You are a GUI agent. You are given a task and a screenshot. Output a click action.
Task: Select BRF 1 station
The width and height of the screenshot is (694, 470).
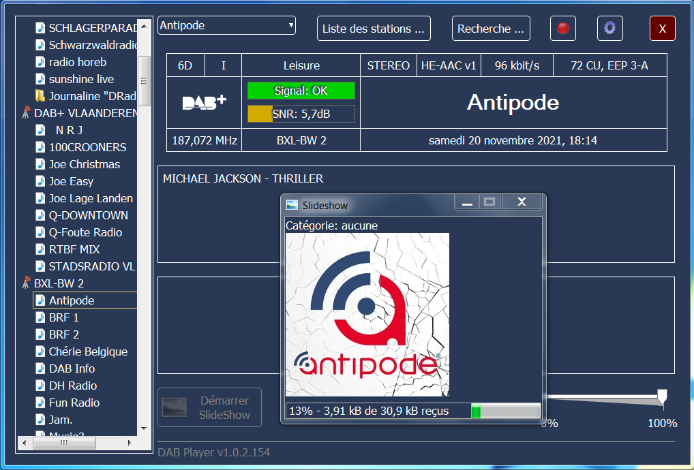(x=63, y=317)
